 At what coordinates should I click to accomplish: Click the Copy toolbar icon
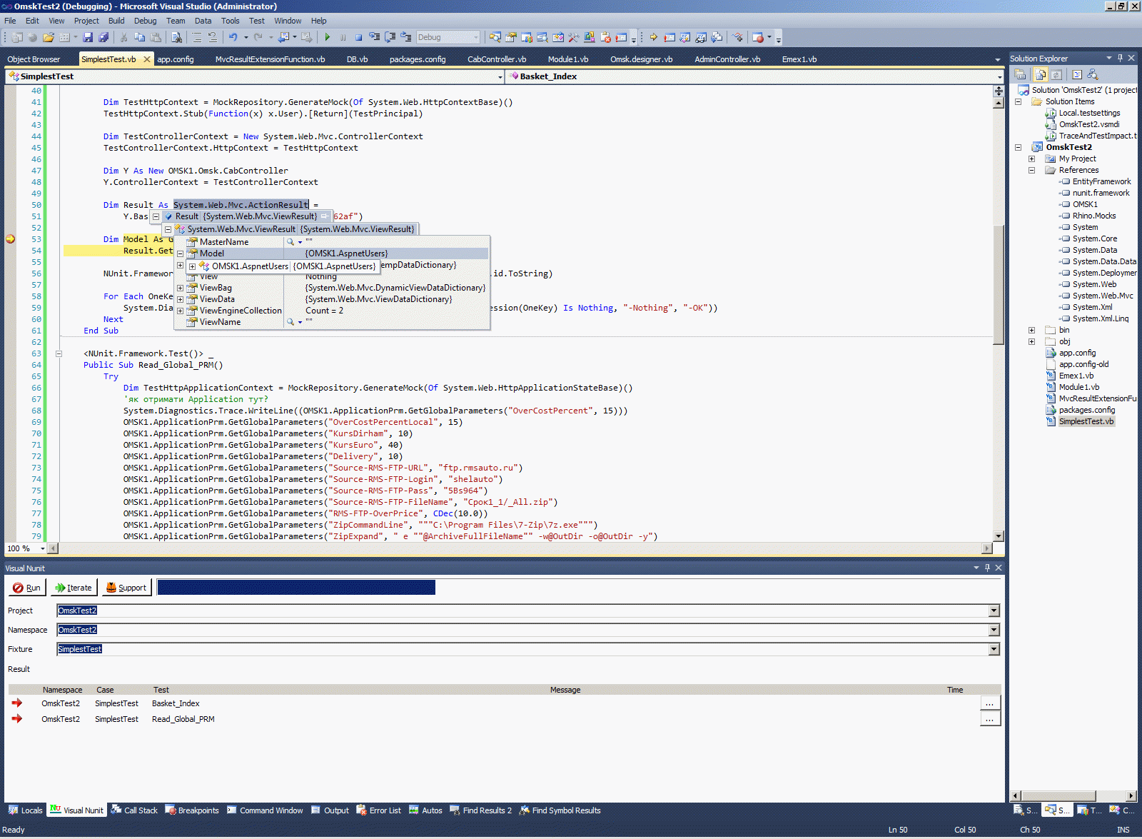pos(139,37)
